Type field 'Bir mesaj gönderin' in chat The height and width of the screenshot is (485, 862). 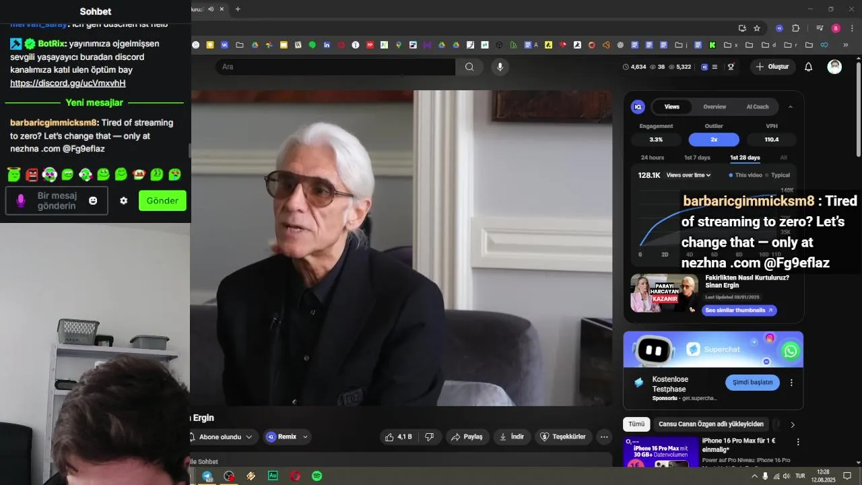coord(57,201)
